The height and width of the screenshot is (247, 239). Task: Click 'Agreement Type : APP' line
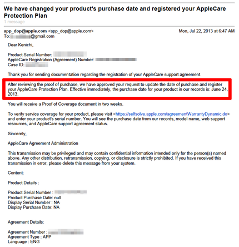coord(29,237)
